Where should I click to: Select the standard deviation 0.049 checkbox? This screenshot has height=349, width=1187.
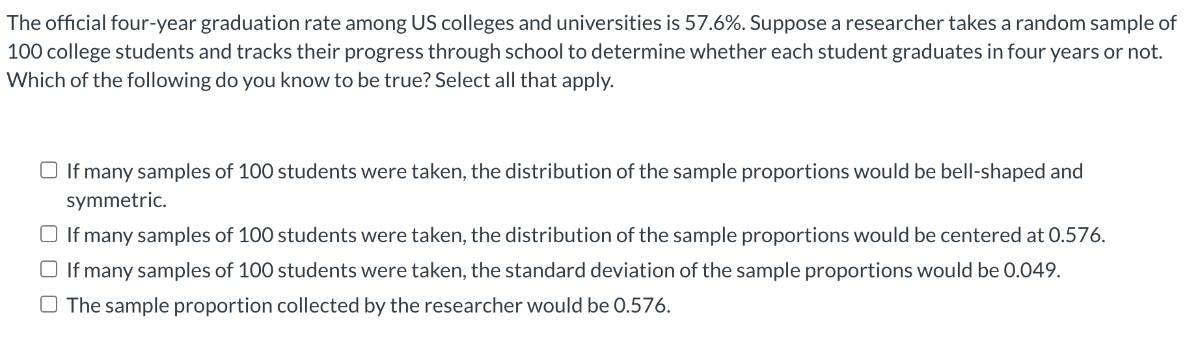click(49, 270)
